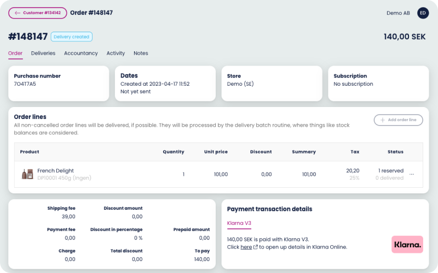
Task: Click the Purchase number card
Action: [x=59, y=83]
